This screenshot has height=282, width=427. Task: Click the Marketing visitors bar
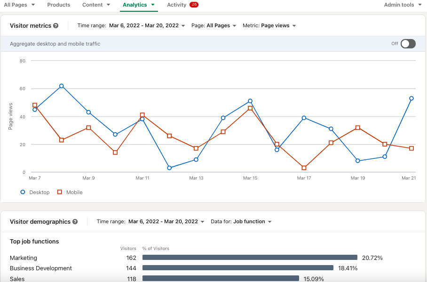point(250,257)
